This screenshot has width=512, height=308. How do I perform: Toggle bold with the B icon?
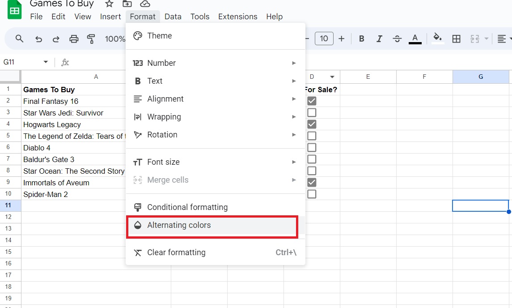click(x=361, y=38)
